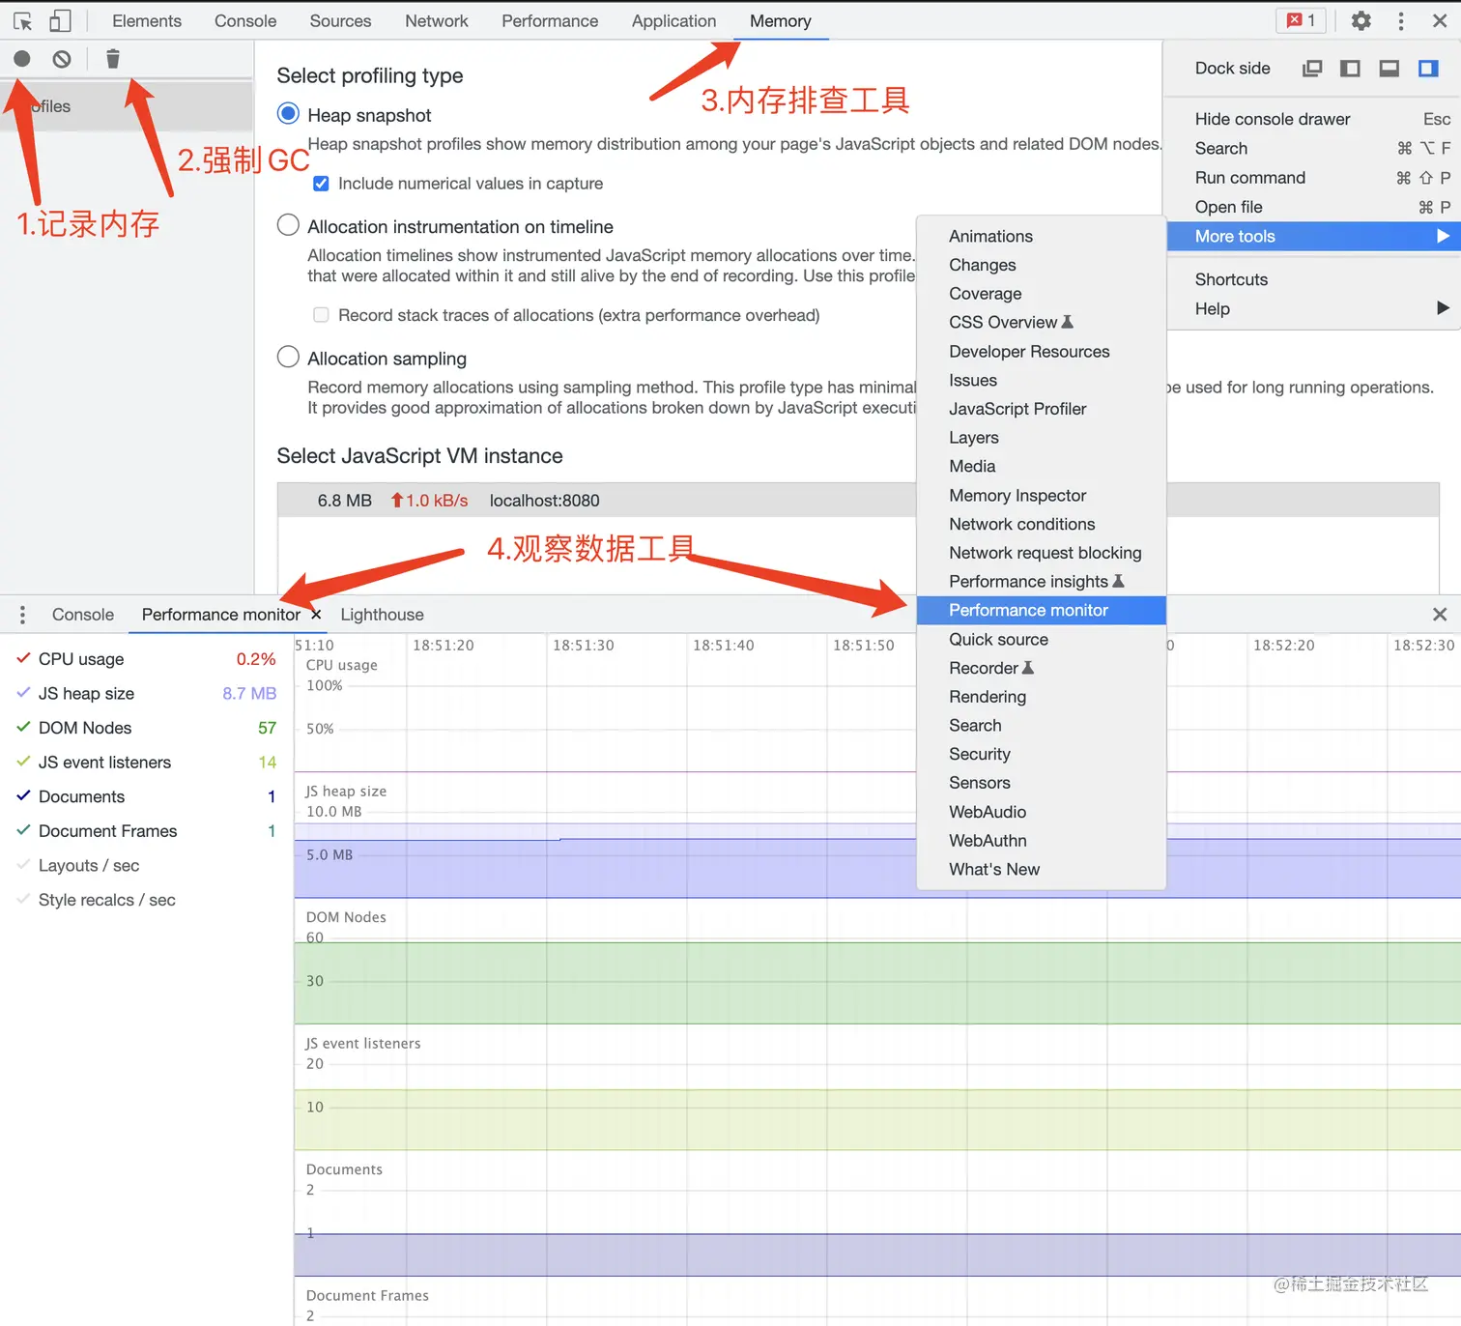Choose Hide console drawer menu item
1461x1326 pixels.
pos(1314,119)
